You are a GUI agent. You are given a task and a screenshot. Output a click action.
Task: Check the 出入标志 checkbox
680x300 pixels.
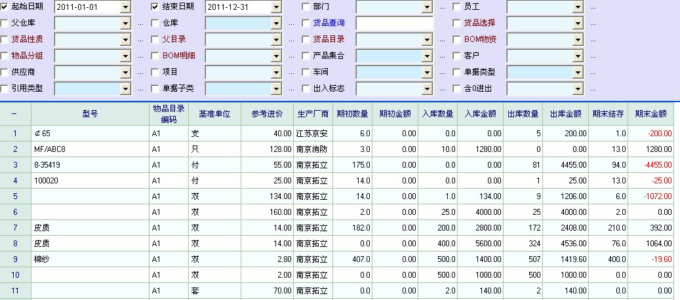[x=306, y=88]
